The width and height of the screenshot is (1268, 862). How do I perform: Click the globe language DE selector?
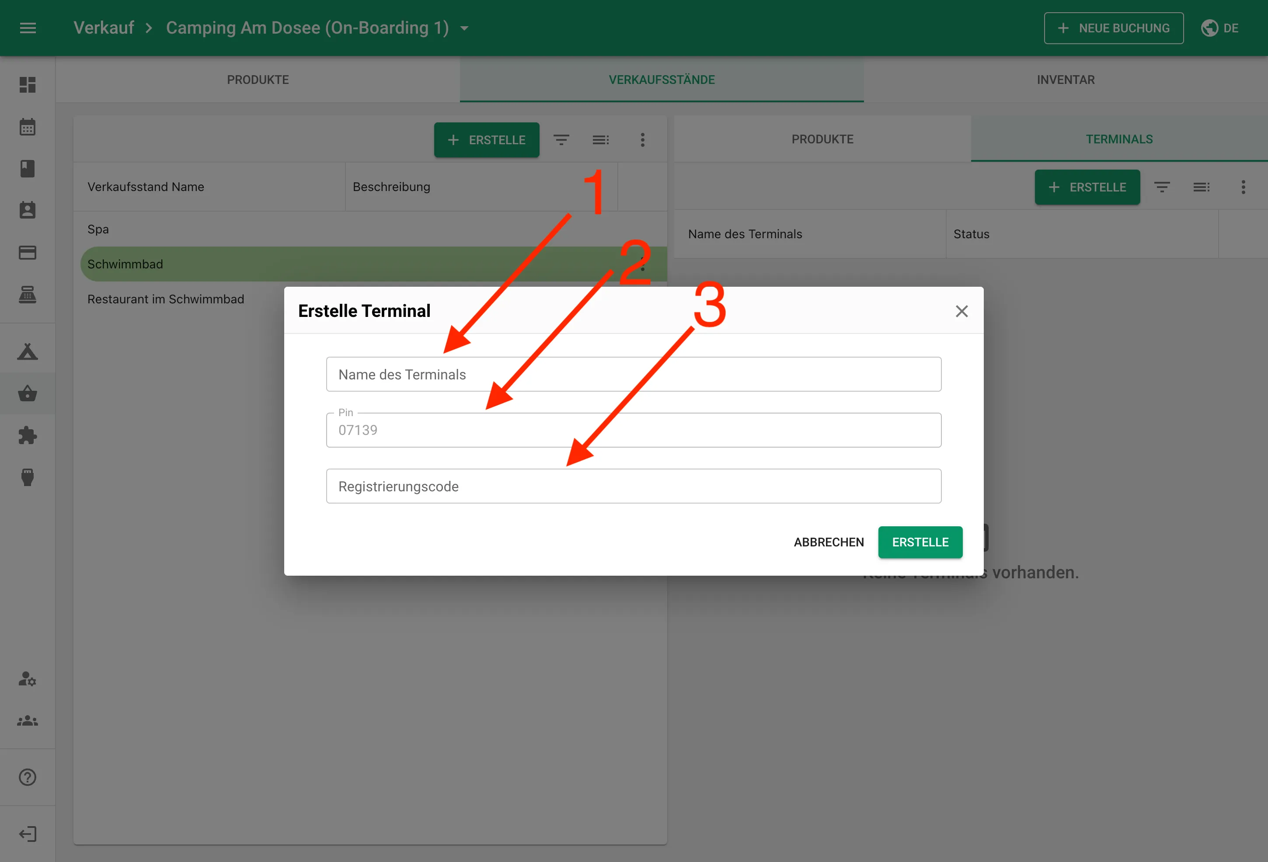(1219, 28)
